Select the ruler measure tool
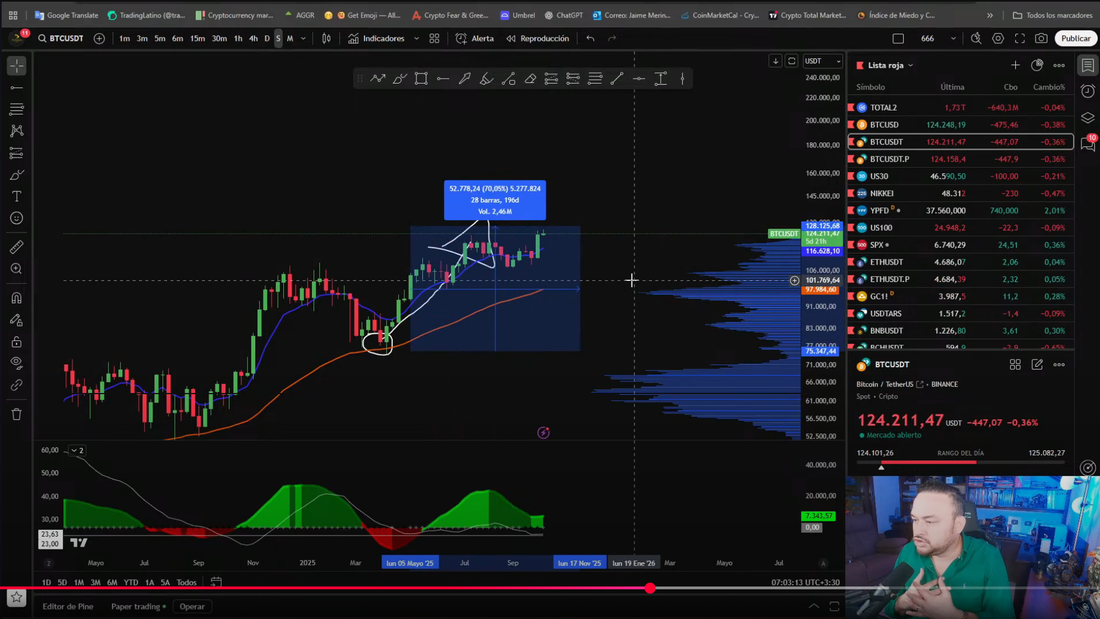1100x619 pixels. [17, 247]
